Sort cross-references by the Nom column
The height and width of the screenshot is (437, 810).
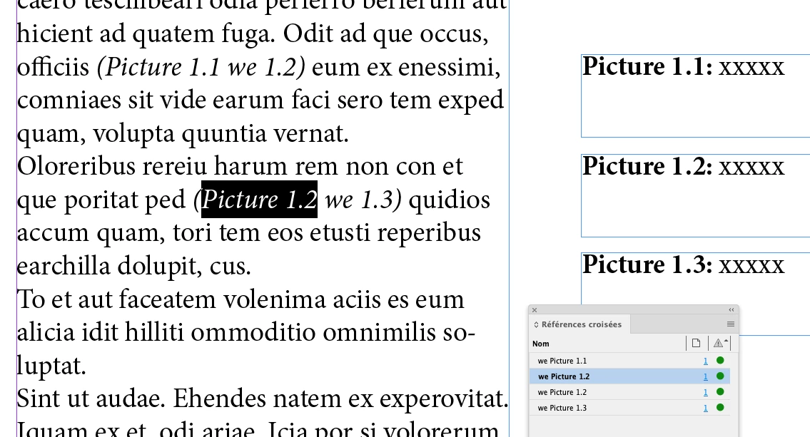coord(541,344)
